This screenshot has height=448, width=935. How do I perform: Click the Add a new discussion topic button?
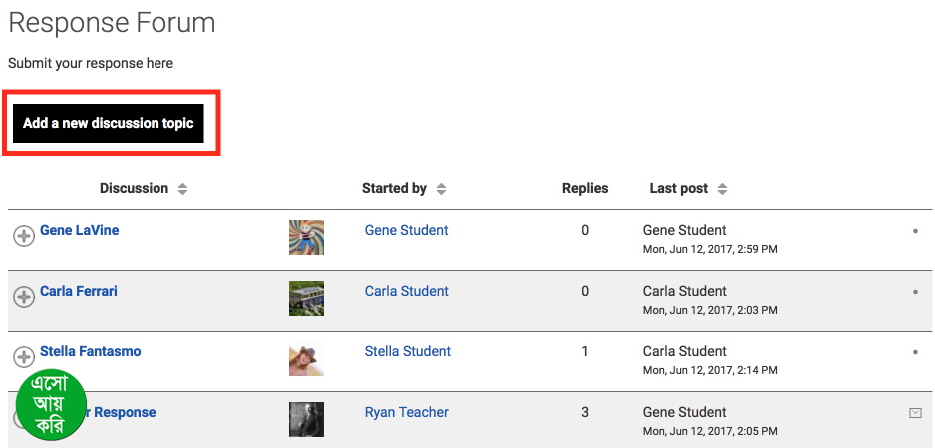click(x=109, y=123)
